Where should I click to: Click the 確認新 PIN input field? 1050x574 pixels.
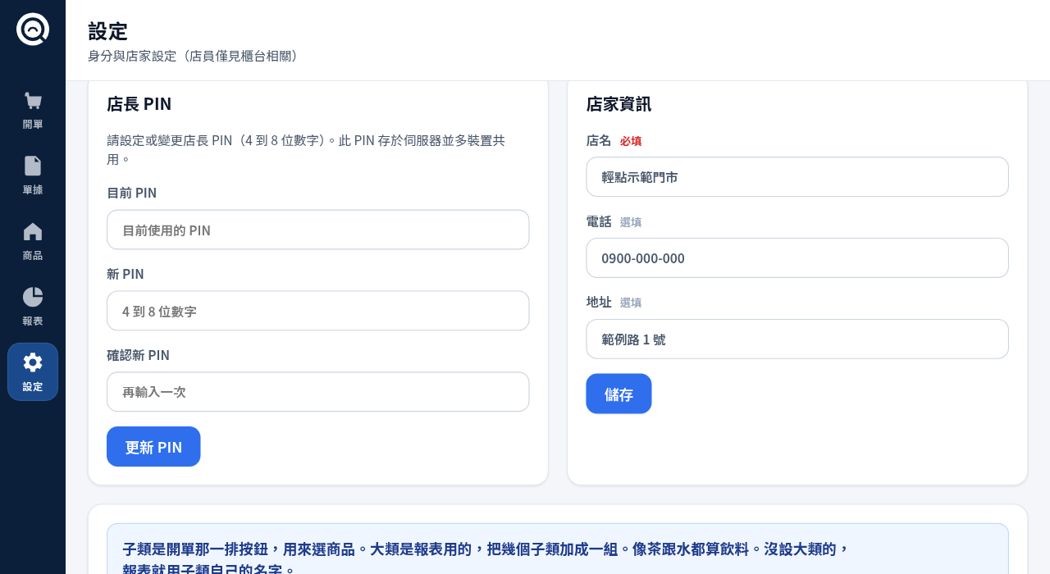(x=318, y=392)
